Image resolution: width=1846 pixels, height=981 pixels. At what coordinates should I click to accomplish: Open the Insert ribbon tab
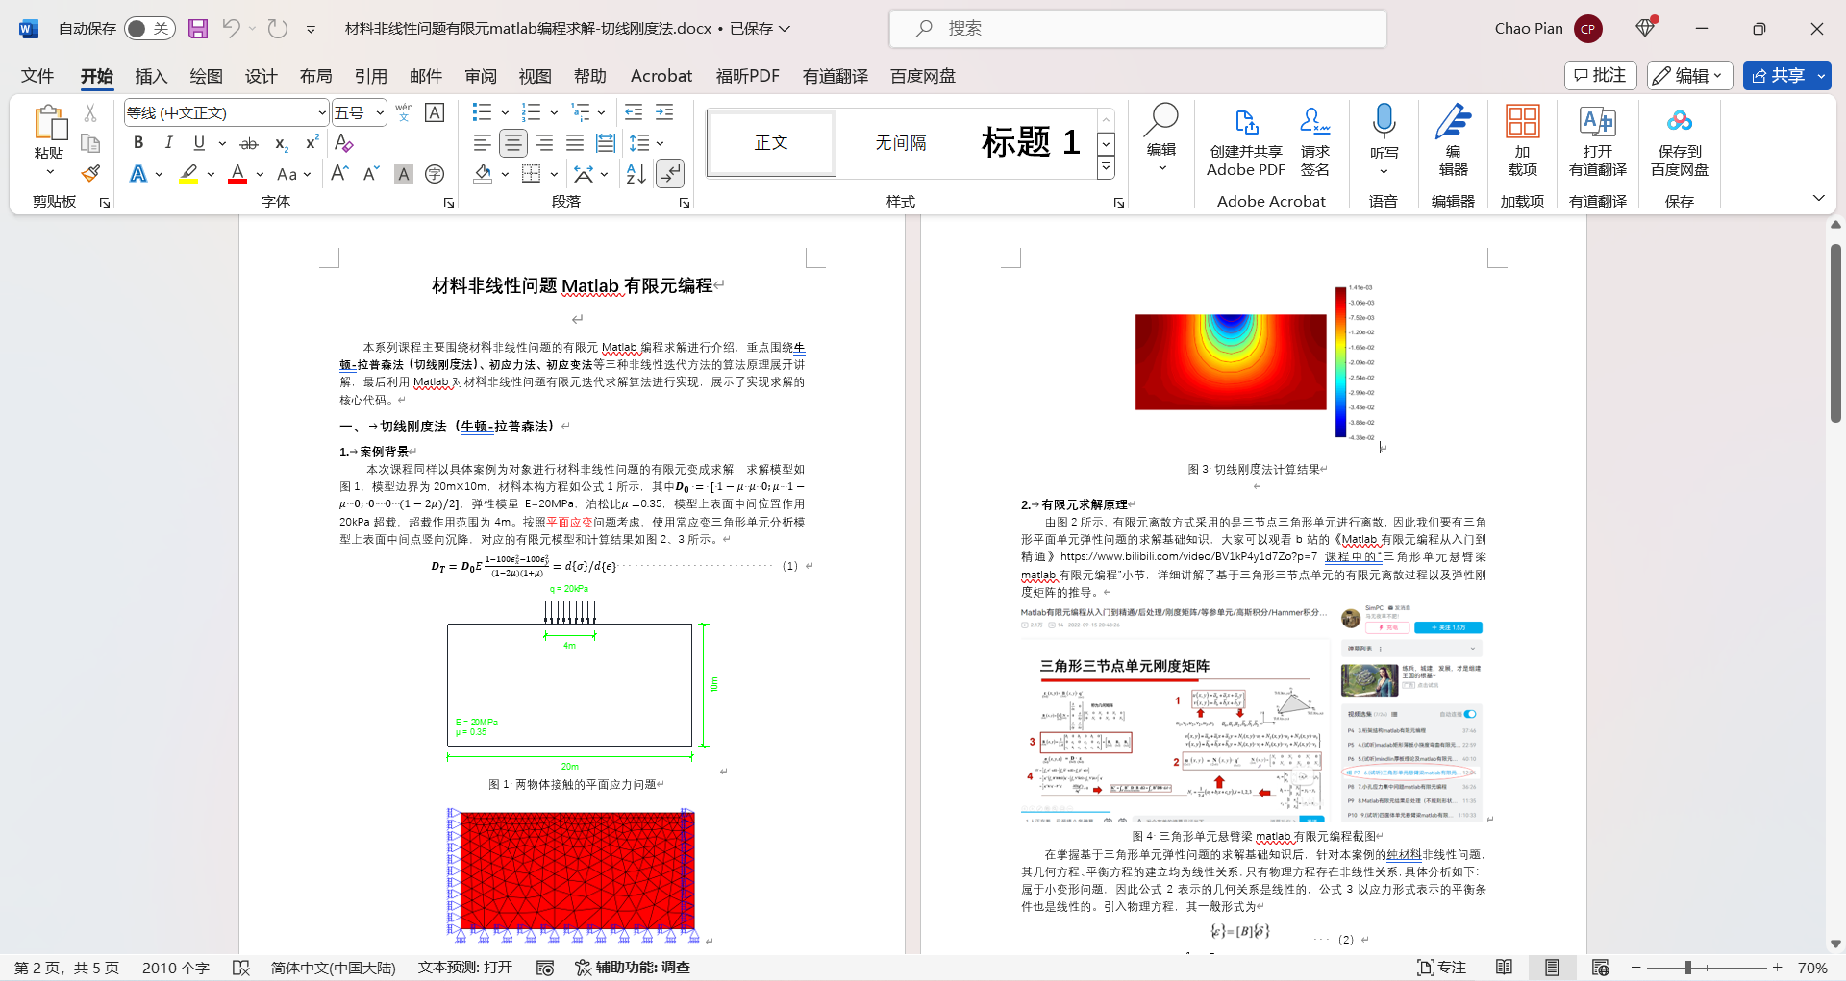(x=151, y=76)
